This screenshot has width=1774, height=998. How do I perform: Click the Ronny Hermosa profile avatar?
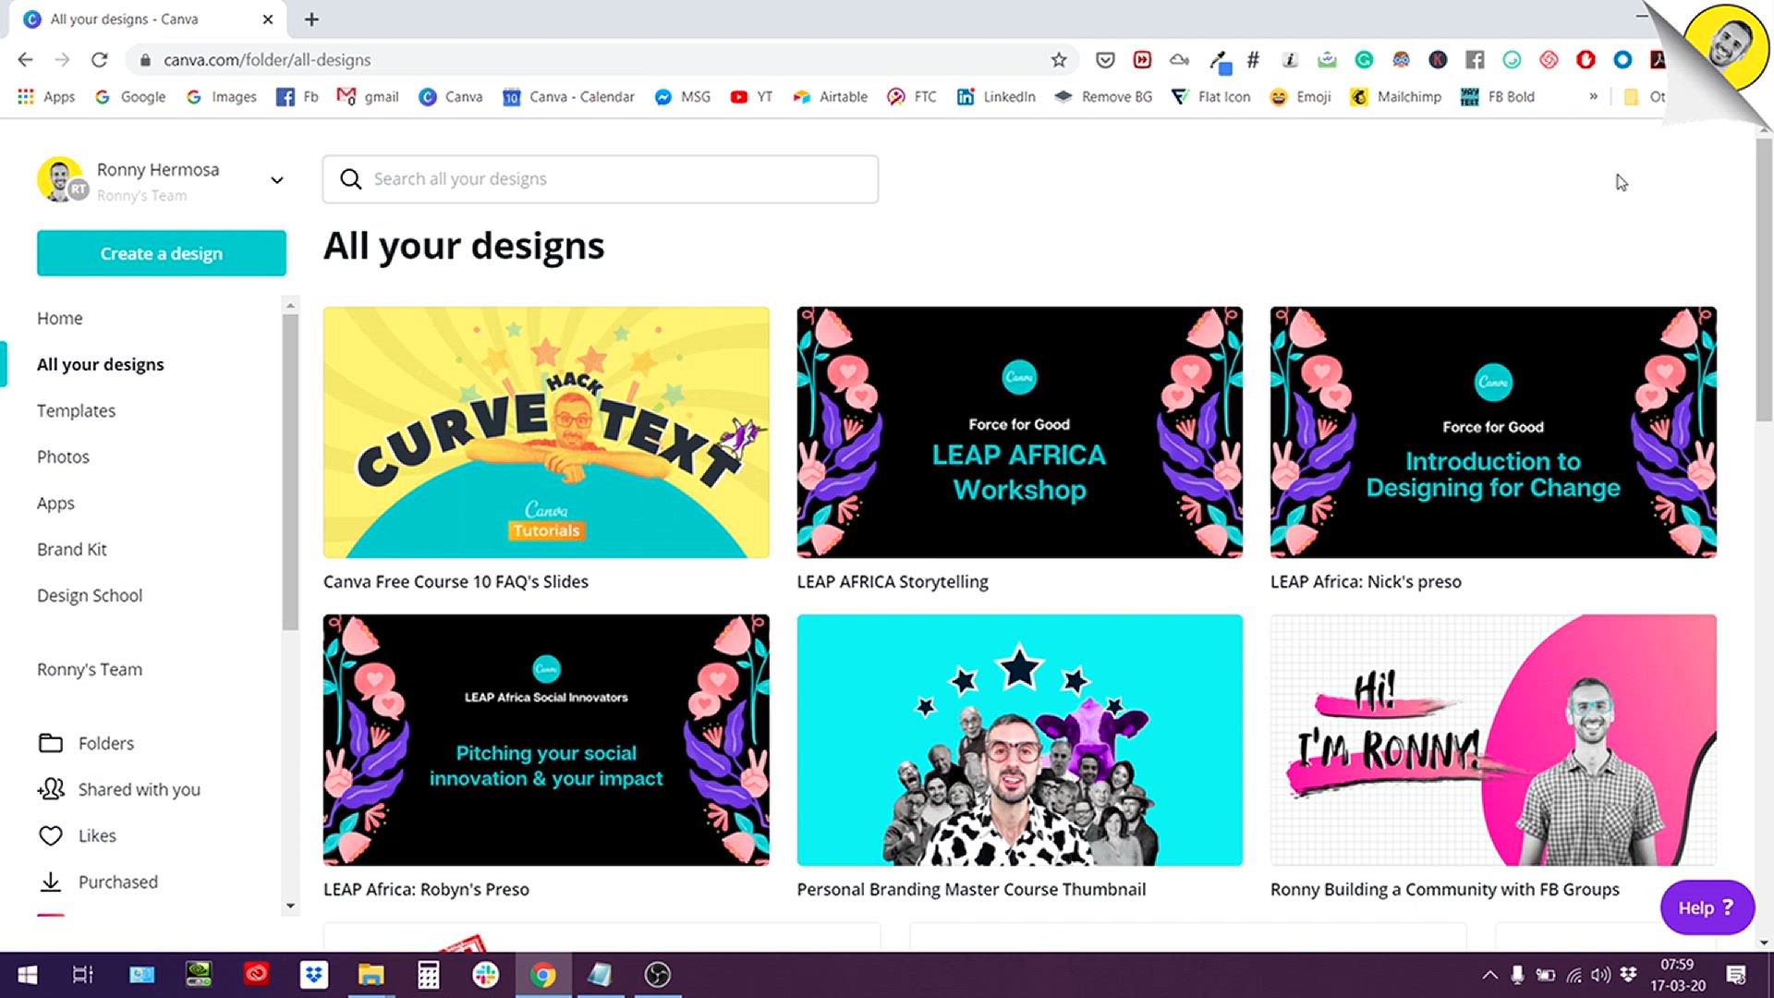point(61,179)
